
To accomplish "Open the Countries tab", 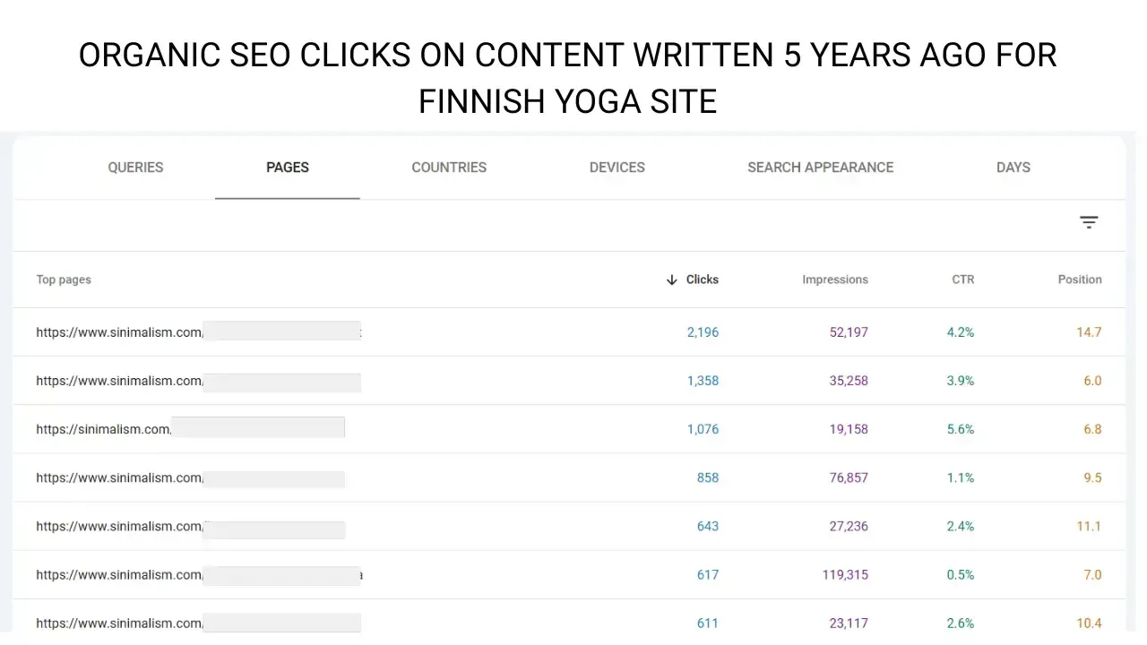I will click(449, 168).
